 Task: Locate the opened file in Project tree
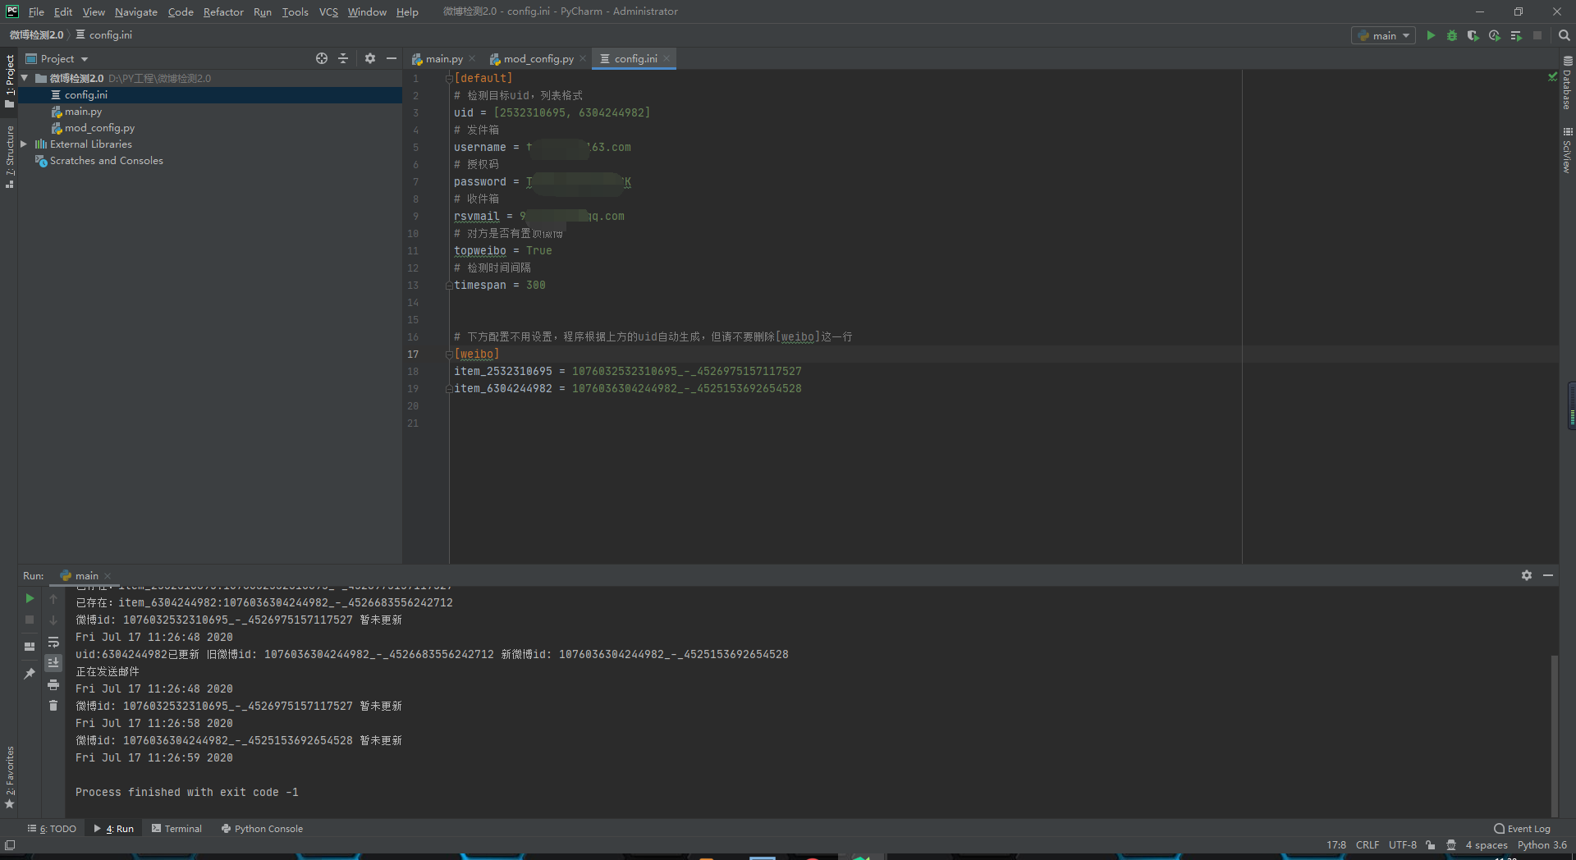point(322,58)
